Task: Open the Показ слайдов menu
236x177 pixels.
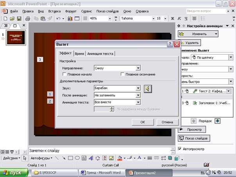Action: (107, 11)
